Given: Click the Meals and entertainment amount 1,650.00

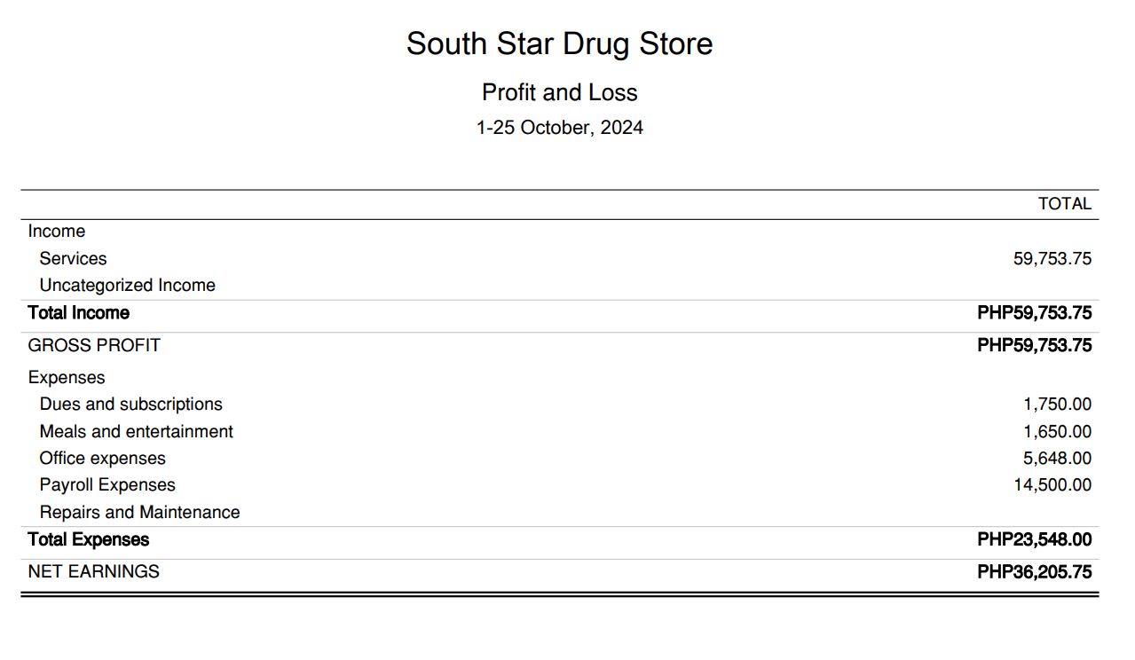Looking at the screenshot, I should [1057, 432].
